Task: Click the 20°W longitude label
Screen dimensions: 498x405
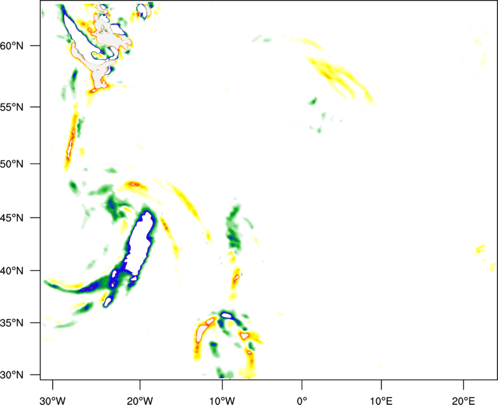Action: tap(139, 401)
